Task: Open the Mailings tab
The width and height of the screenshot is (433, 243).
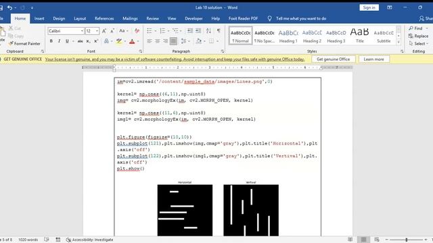Action: 130,18
